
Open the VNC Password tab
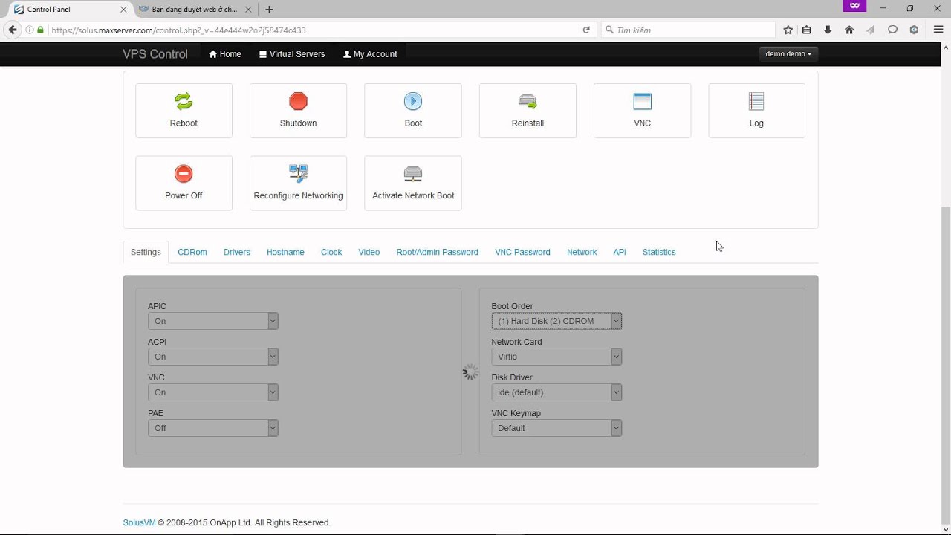point(522,252)
